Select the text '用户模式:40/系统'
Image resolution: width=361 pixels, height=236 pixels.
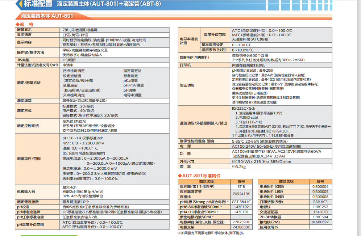(78, 111)
